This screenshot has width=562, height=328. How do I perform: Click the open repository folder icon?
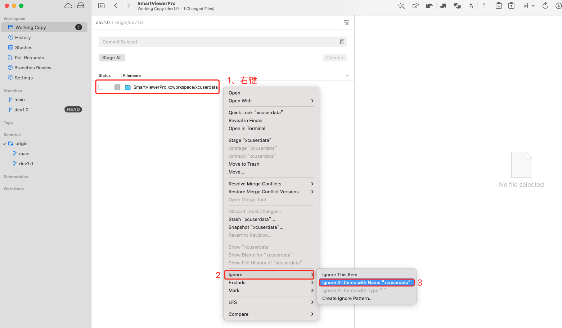point(102,6)
